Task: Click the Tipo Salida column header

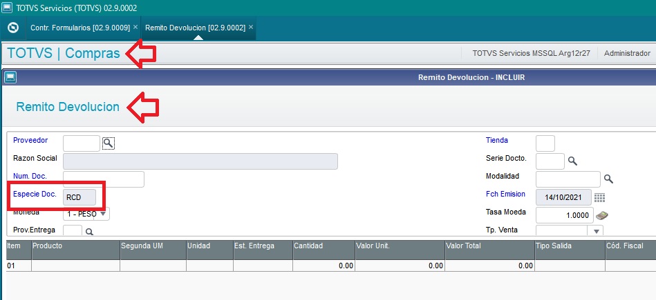Action: 570,250
